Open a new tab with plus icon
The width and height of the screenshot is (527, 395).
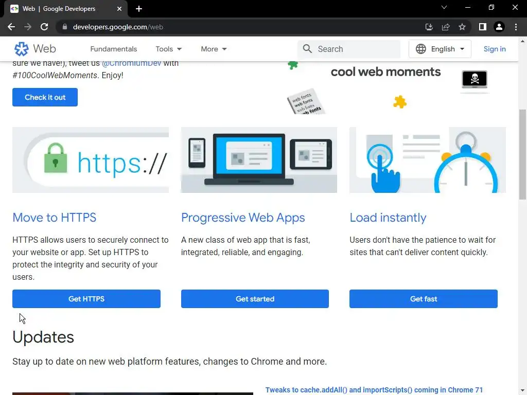pyautogui.click(x=139, y=9)
